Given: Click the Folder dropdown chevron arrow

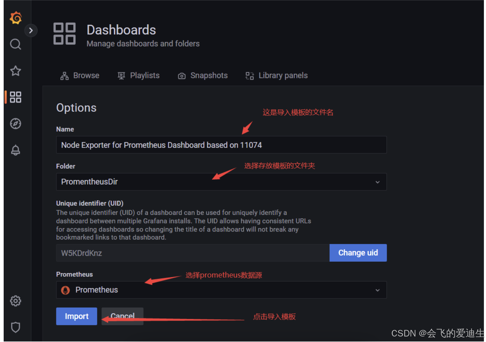Looking at the screenshot, I should (x=377, y=182).
